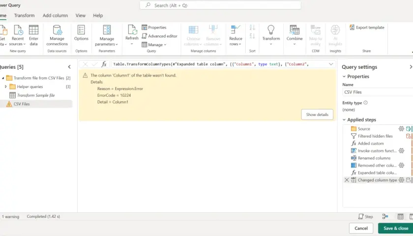Expand the formula bar

click(x=331, y=64)
